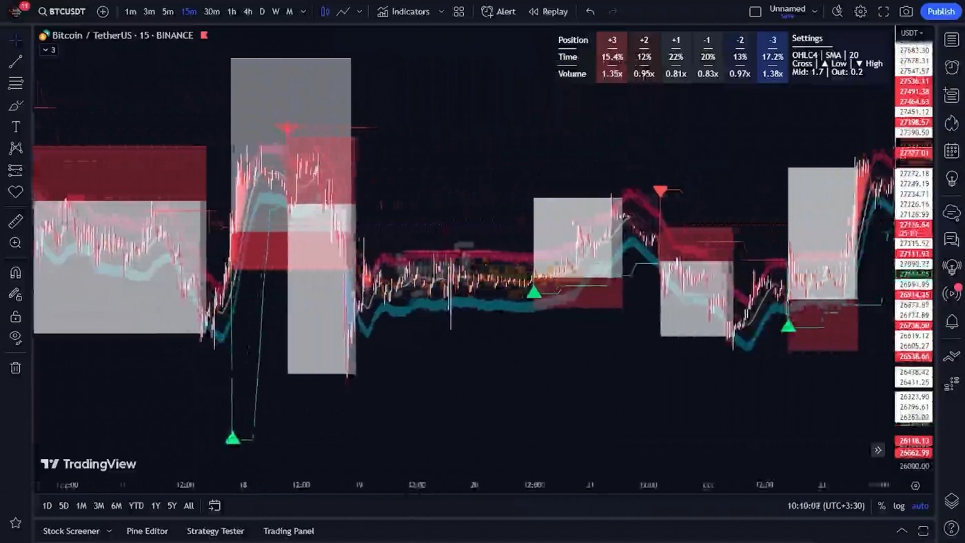This screenshot has height=543, width=965.
Task: Open the patterns tool
Action: [x=15, y=148]
